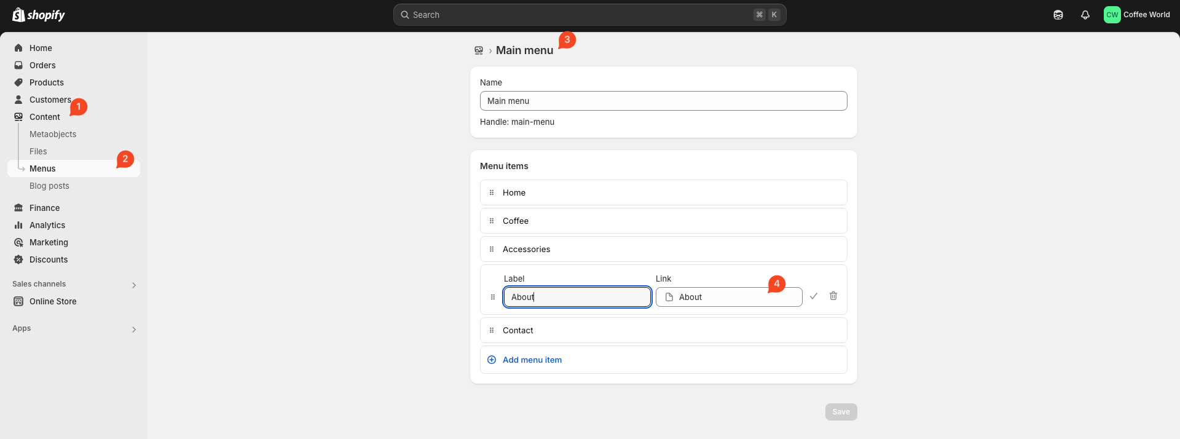The height and width of the screenshot is (439, 1180).
Task: Click Add menu item
Action: tap(532, 360)
